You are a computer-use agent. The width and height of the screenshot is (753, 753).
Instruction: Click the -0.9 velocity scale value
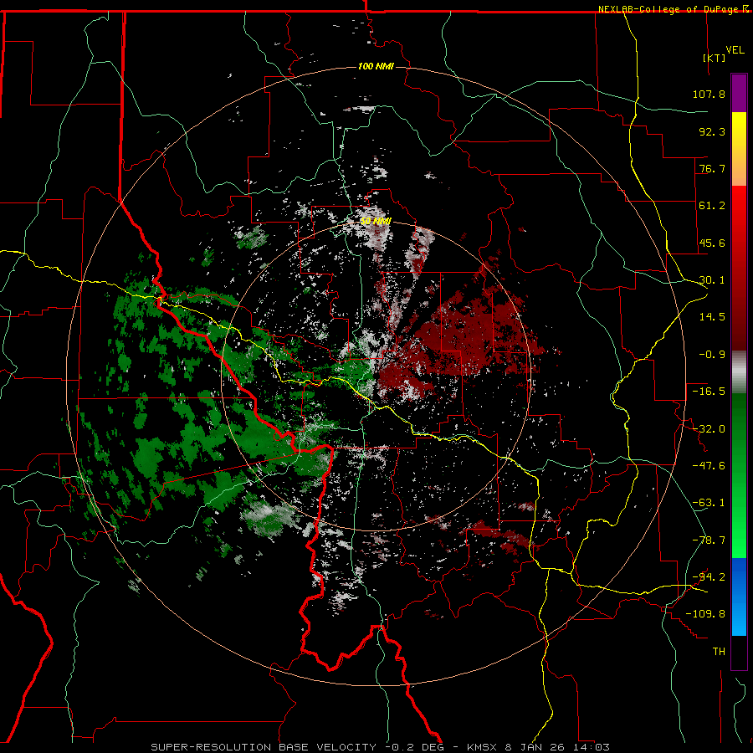(712, 355)
